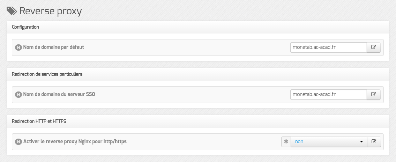This screenshot has height=162, width=396.
Task: Click the N badge beside Activer le reverse proxy Nginx
Action: [x=18, y=142]
